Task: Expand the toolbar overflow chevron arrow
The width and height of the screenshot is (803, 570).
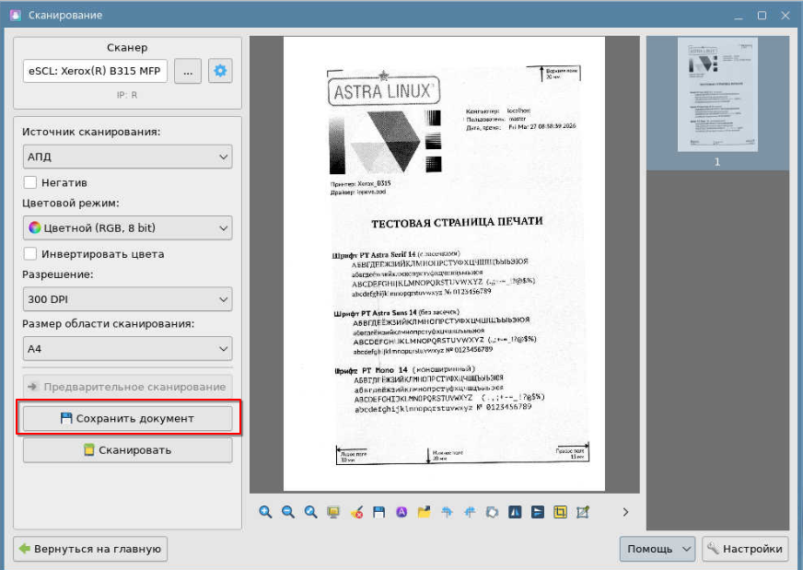Action: [625, 512]
